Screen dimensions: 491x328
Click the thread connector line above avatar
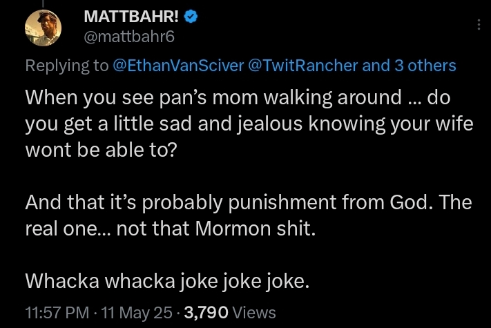[x=44, y=3]
